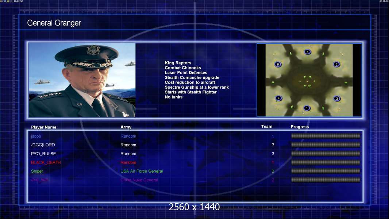Click the PRO_RULSE row progress bar
Image resolution: width=389 pixels, height=219 pixels.
[x=326, y=154]
